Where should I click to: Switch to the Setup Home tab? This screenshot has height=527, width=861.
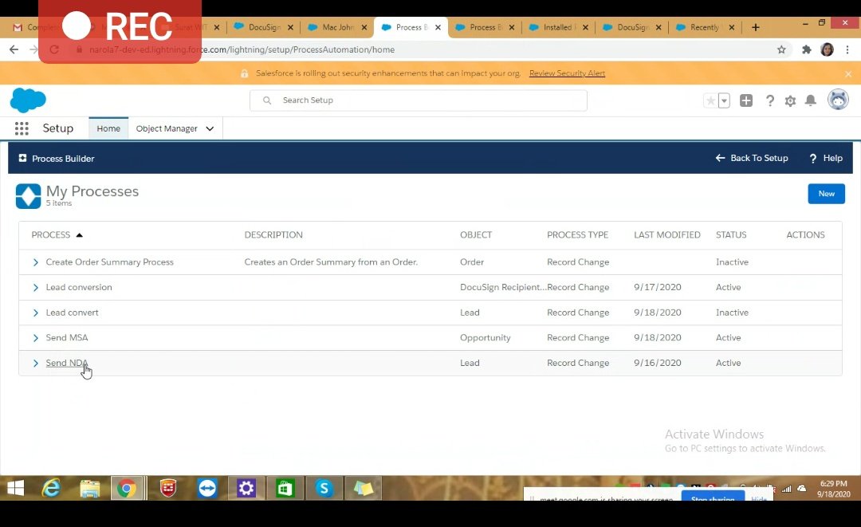click(108, 128)
